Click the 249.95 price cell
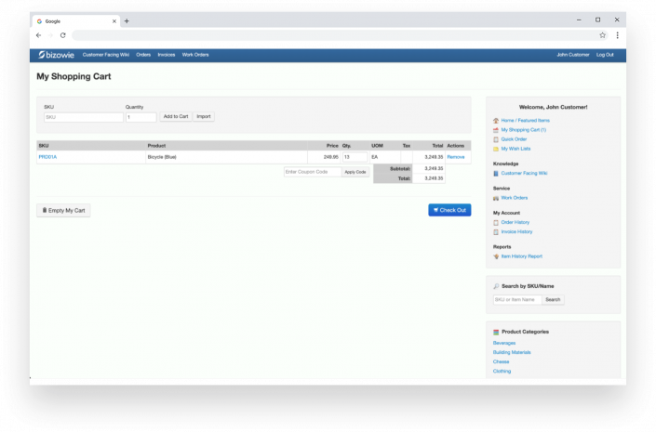Viewport: 656px width, 432px height. coord(324,157)
